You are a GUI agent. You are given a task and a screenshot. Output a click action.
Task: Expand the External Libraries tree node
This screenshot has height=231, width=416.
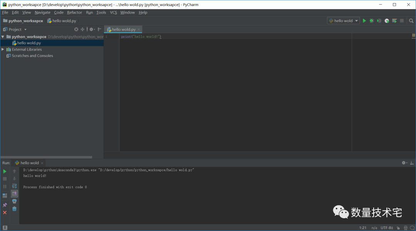click(x=3, y=49)
